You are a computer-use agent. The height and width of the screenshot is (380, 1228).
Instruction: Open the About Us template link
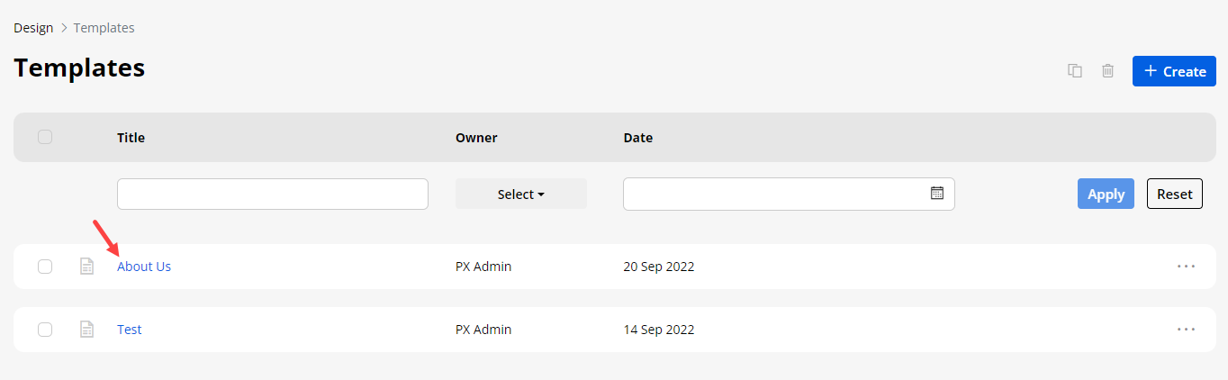144,267
